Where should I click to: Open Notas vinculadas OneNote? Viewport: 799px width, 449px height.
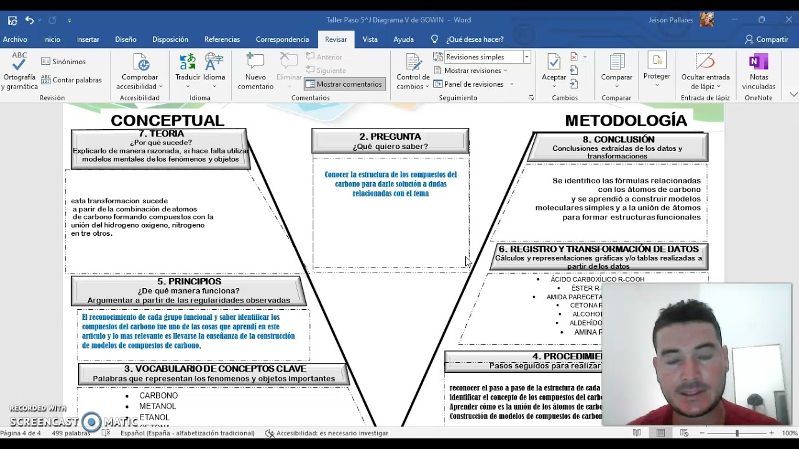758,72
